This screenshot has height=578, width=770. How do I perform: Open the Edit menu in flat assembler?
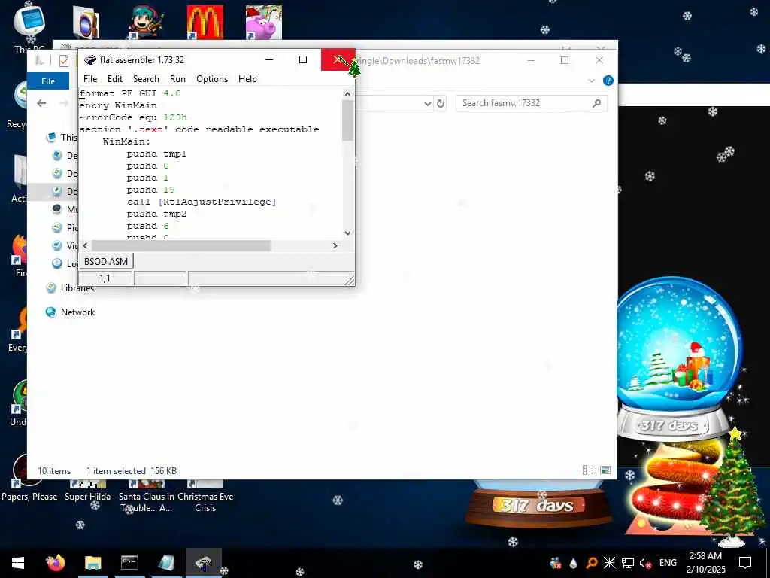click(x=115, y=78)
